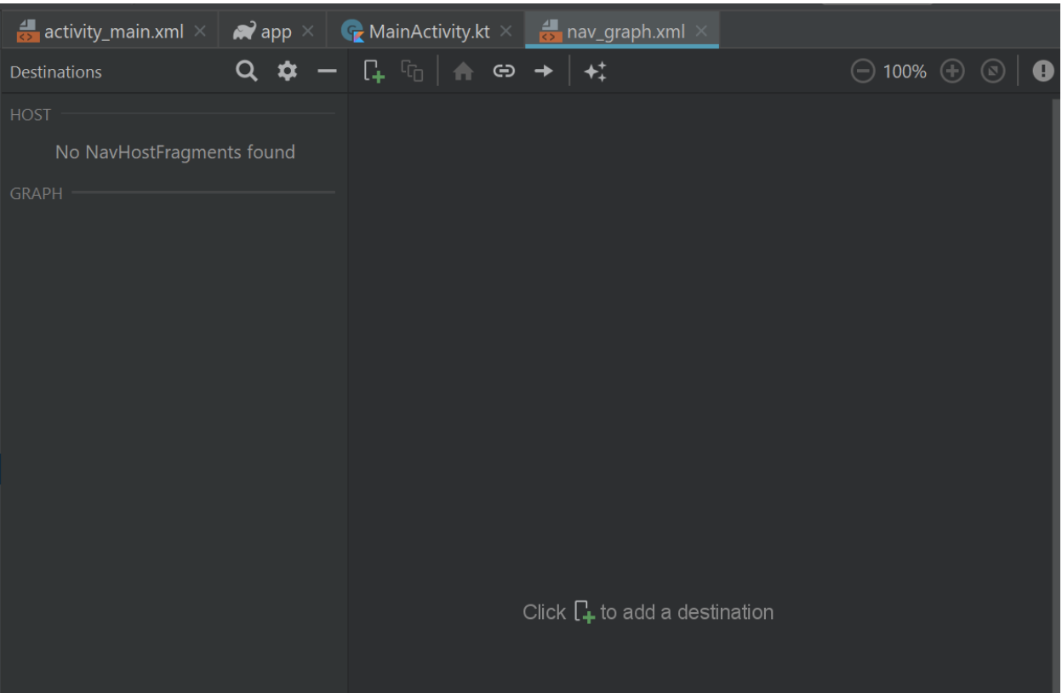Click the New Destination icon
Viewport: 1062px width, 693px height.
pyautogui.click(x=375, y=72)
